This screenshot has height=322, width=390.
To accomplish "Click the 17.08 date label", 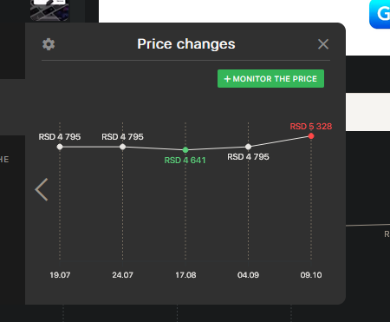I will (185, 275).
